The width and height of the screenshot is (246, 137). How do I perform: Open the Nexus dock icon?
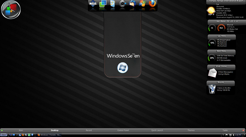tap(93, 4)
